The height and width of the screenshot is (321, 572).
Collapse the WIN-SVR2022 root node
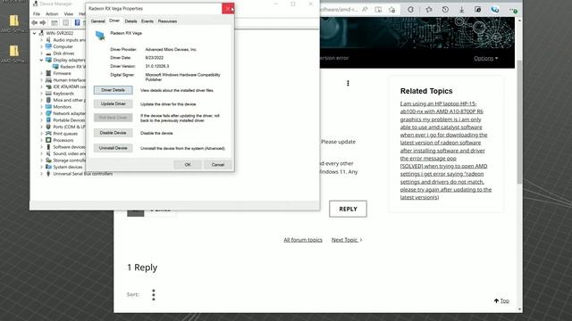click(x=35, y=33)
